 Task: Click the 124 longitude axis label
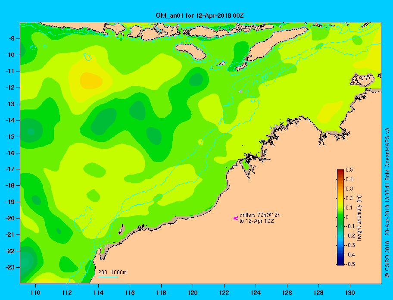pyautogui.click(x=256, y=293)
